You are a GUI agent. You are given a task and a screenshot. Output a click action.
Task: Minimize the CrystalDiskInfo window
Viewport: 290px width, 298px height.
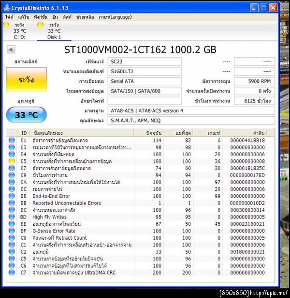(254, 8)
